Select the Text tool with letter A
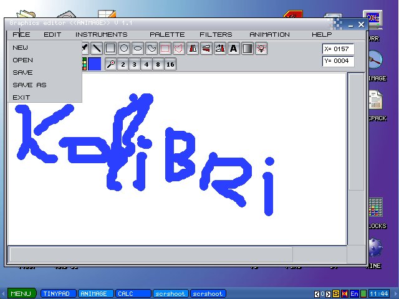 (x=234, y=48)
